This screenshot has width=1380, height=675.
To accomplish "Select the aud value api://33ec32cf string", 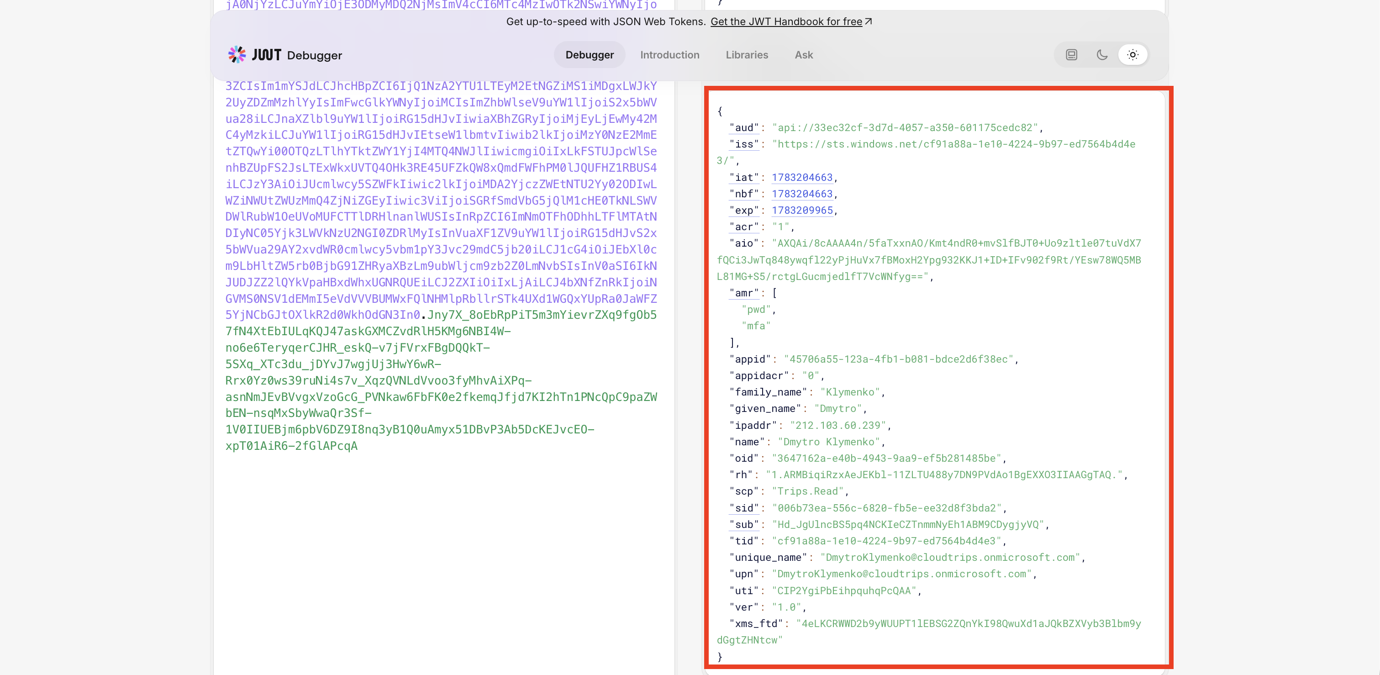I will click(x=905, y=127).
